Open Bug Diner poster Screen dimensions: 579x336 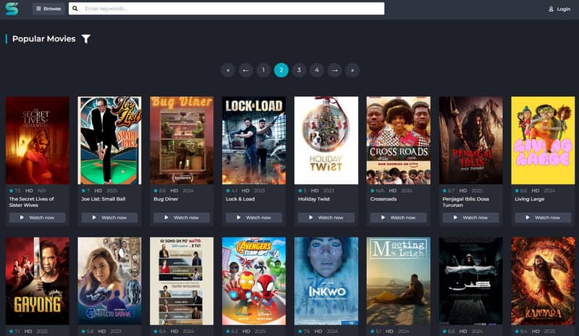182,140
